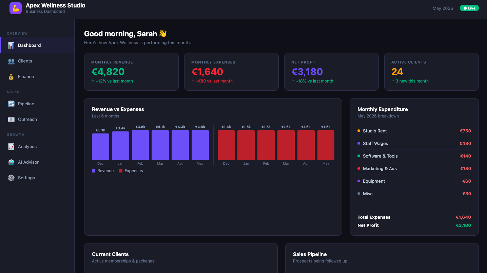Image resolution: width=487 pixels, height=273 pixels.
Task: Click the January revenue bar labeled €3.4k
Action: point(120,146)
